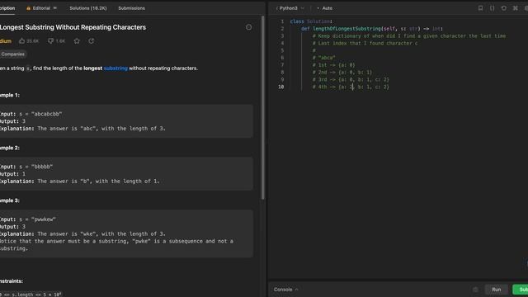The height and width of the screenshot is (297, 528).
Task: Click the icon left of Run button
Action: click(x=475, y=290)
